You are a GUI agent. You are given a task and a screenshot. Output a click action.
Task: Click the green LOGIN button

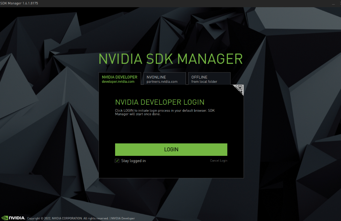pyautogui.click(x=171, y=149)
